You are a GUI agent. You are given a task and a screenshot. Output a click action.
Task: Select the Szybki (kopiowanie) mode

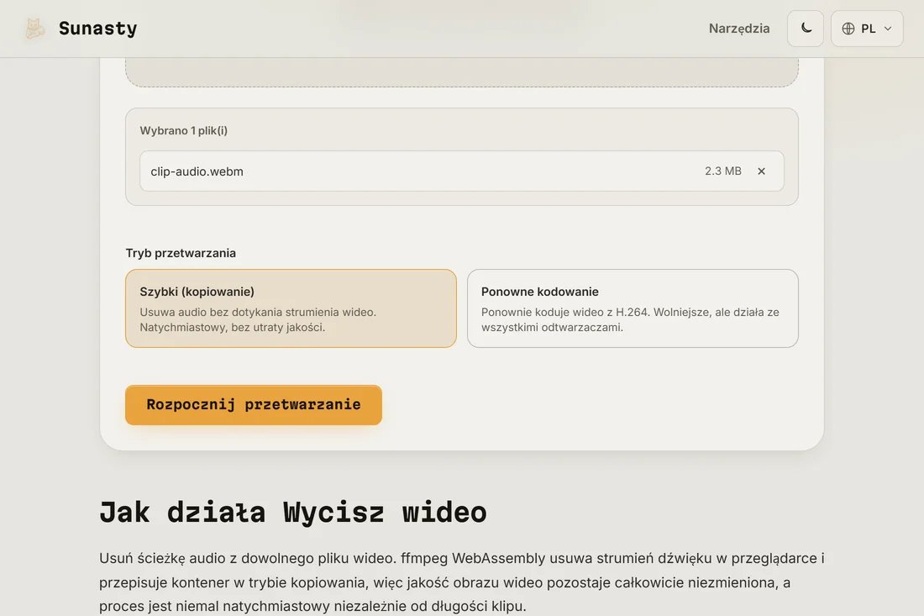(x=291, y=308)
